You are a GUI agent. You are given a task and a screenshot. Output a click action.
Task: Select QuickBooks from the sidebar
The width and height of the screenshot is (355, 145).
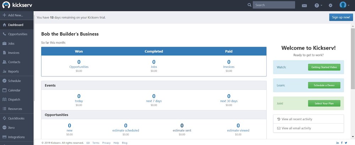(16, 118)
